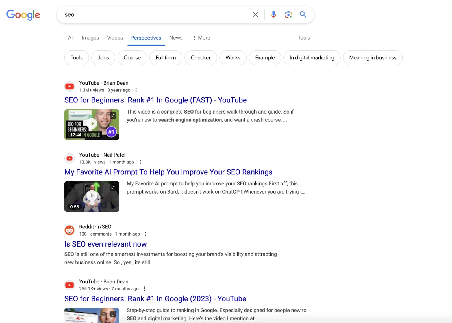
Task: Click YouTube icon of 265.1K+ views result
Action: coord(69,285)
